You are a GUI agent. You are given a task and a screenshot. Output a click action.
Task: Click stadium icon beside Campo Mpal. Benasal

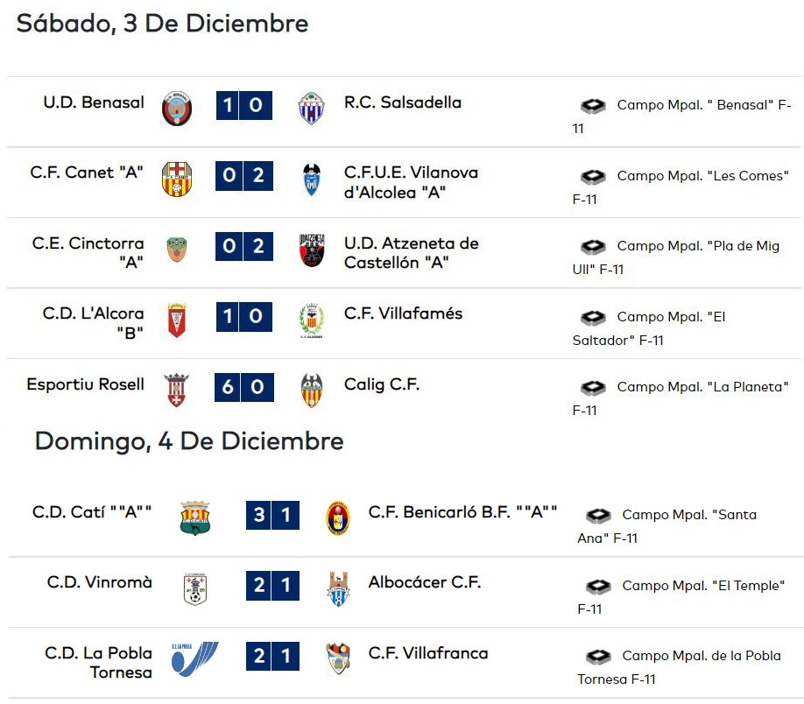pyautogui.click(x=593, y=106)
